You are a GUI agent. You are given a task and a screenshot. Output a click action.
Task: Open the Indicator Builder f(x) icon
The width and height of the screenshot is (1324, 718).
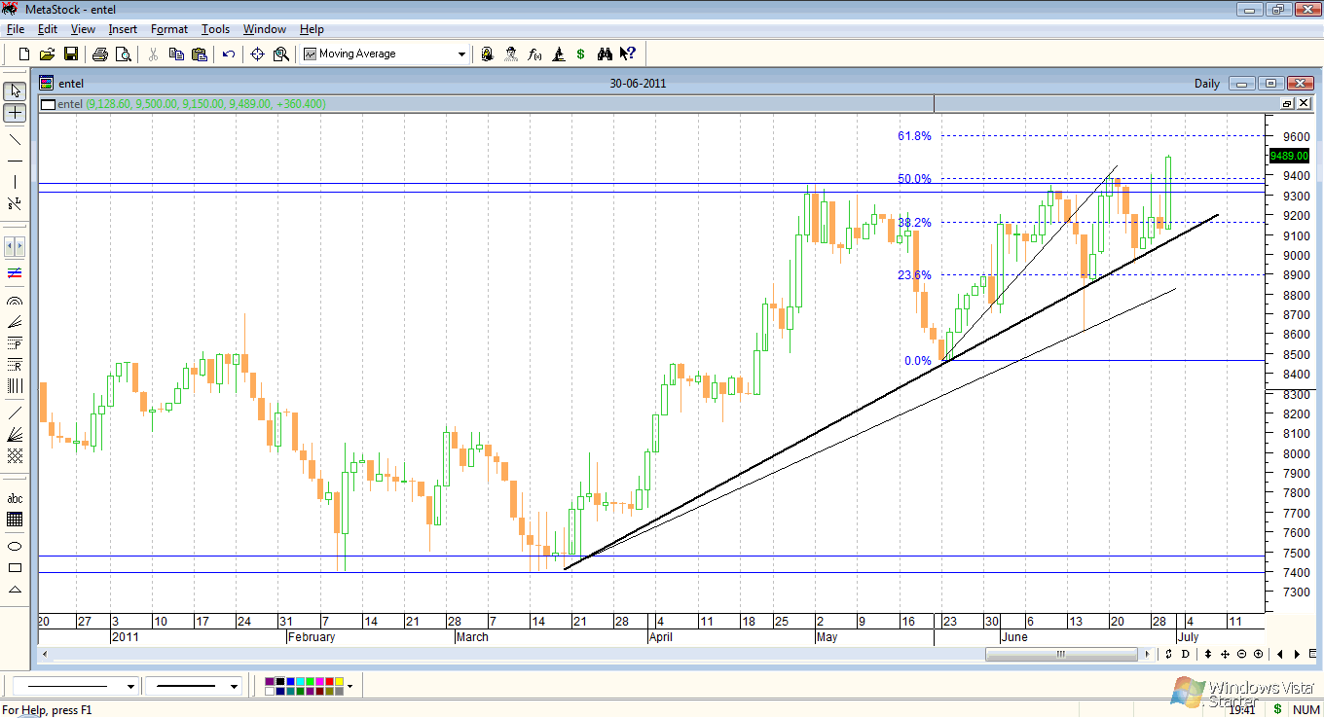point(534,54)
